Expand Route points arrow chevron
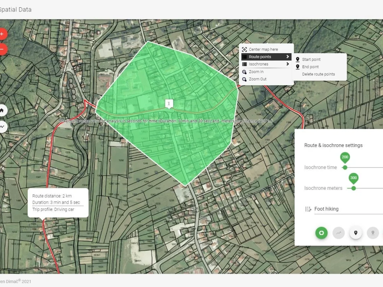 (288, 57)
